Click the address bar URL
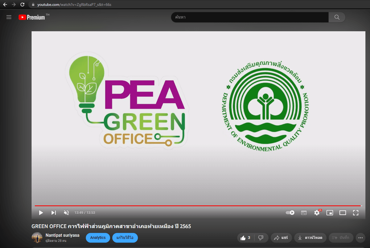Viewport: 370px width, 248px height. point(74,5)
